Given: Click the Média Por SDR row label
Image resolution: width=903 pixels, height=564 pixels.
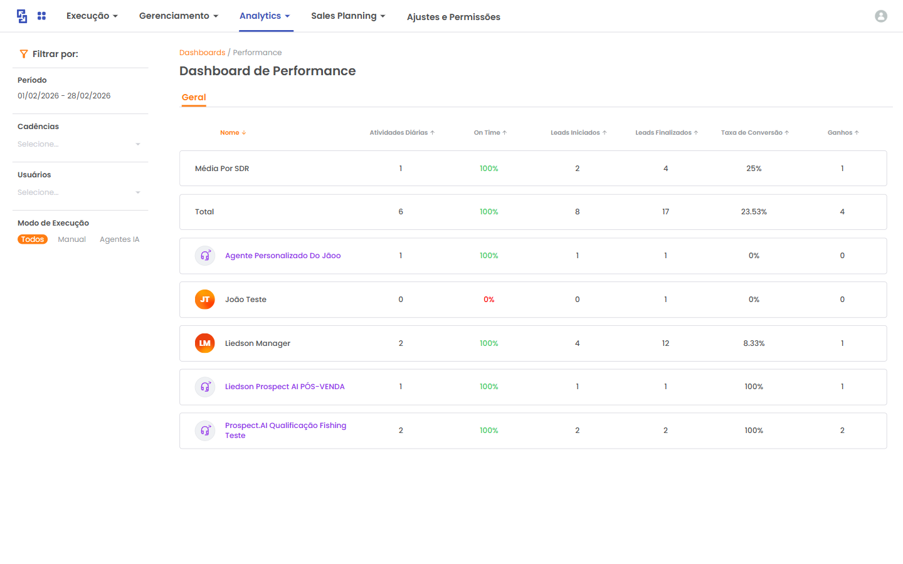Looking at the screenshot, I should coord(222,169).
